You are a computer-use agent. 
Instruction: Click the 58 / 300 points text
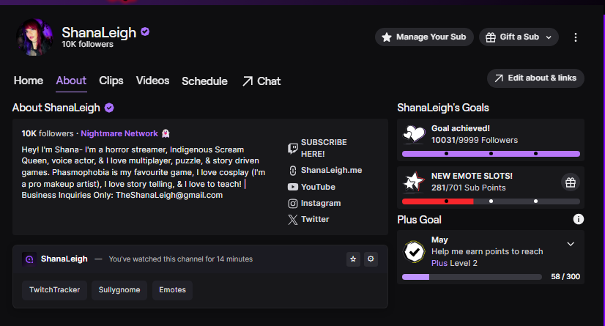coord(565,277)
